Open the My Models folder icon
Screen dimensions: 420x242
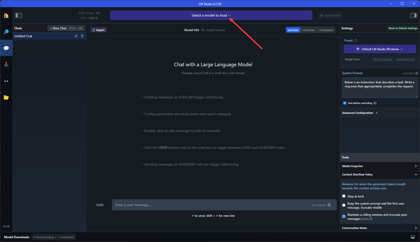(x=6, y=97)
